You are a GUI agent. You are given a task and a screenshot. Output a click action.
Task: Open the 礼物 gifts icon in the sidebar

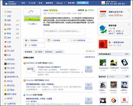pos(5,55)
